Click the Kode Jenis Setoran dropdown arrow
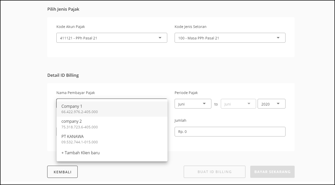The width and height of the screenshot is (335, 185). click(278, 38)
